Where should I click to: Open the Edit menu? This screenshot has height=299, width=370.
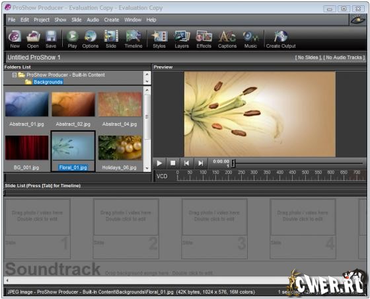click(24, 20)
